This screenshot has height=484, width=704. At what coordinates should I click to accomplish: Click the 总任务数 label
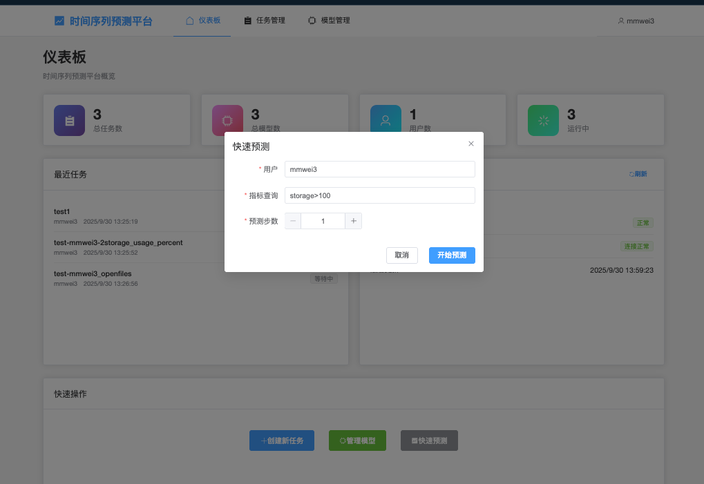coord(108,128)
